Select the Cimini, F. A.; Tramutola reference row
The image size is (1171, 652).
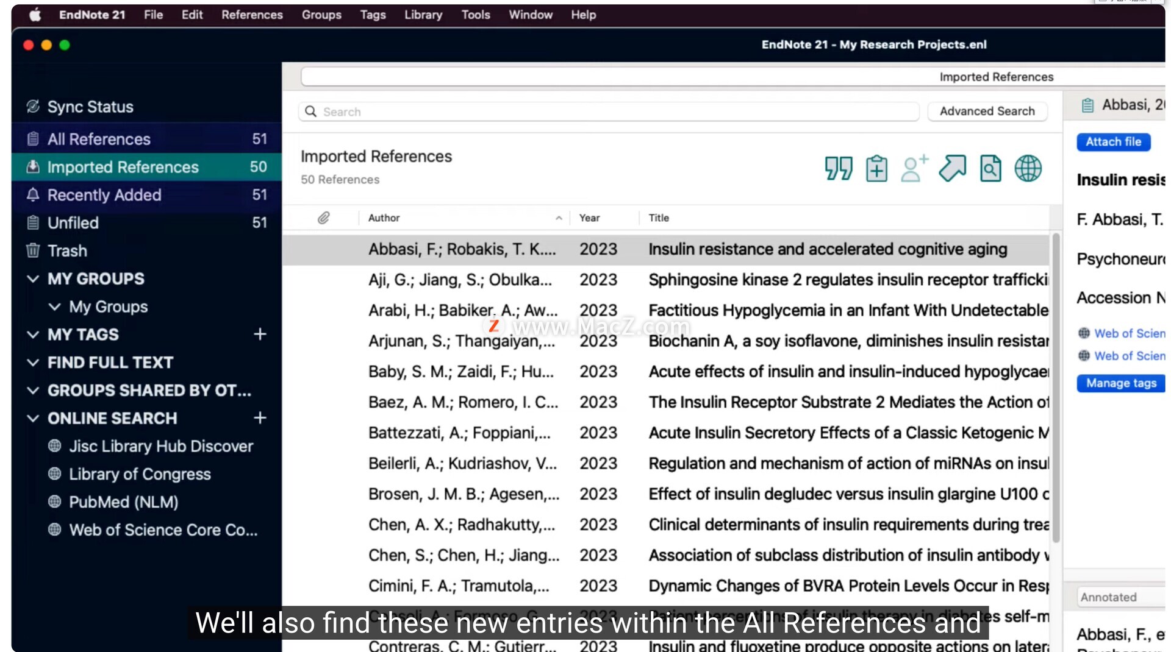point(665,586)
